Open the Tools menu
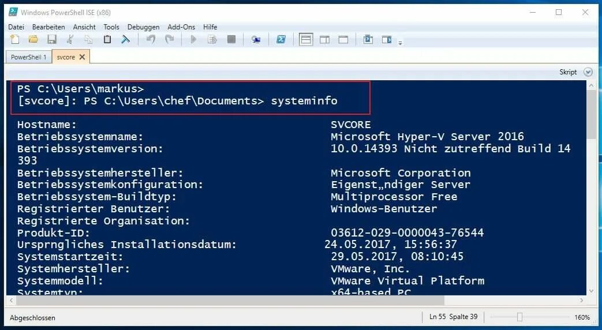Viewport: 602px width, 330px height. coord(111,27)
